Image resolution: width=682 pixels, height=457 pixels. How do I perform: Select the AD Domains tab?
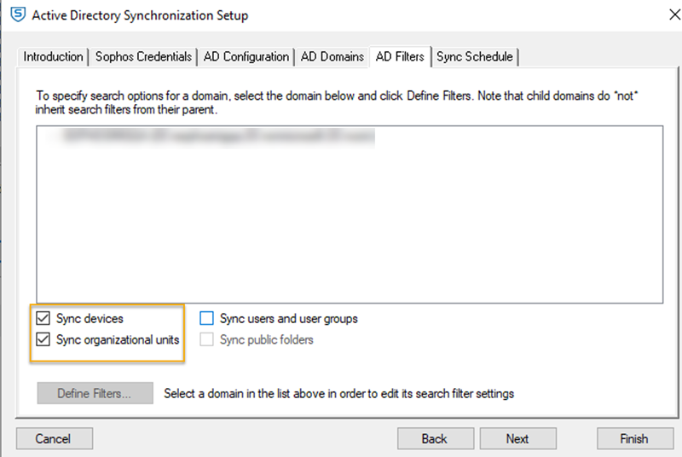click(x=332, y=57)
